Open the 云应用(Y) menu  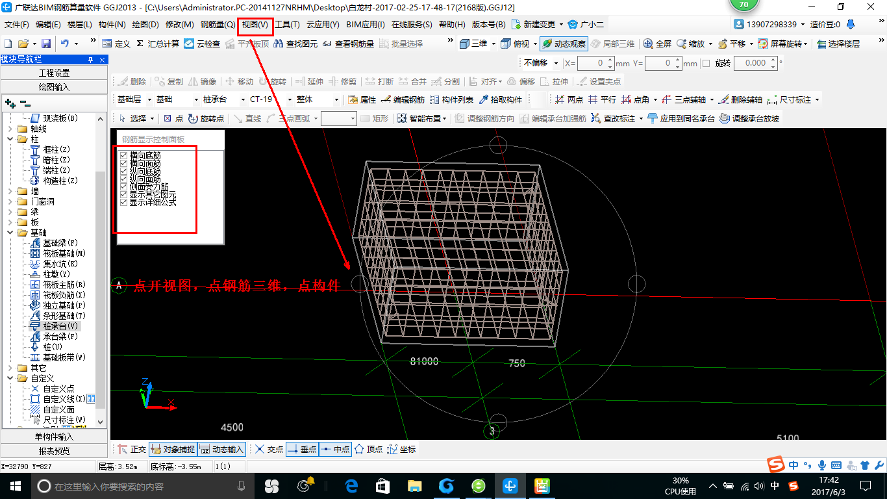click(x=323, y=25)
